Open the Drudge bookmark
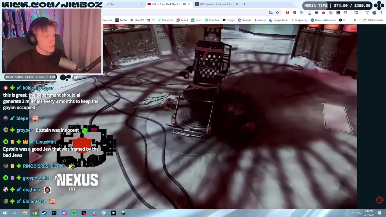Viewport: 386px width, 217px height. coord(228,20)
